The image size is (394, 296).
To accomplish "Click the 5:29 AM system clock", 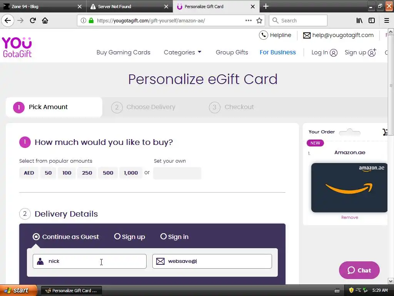I will pos(380,291).
